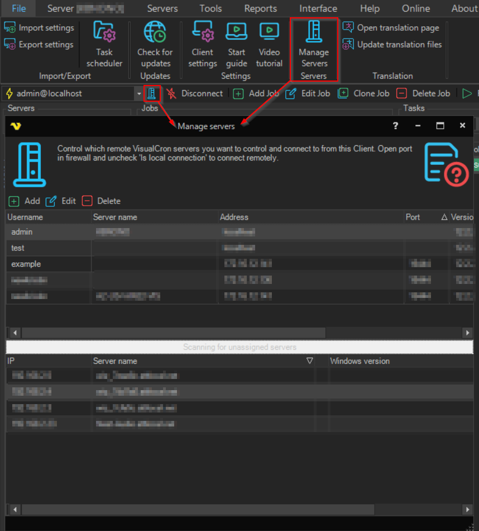Click the help document icon in dialog
This screenshot has height=531, width=479.
point(446,164)
